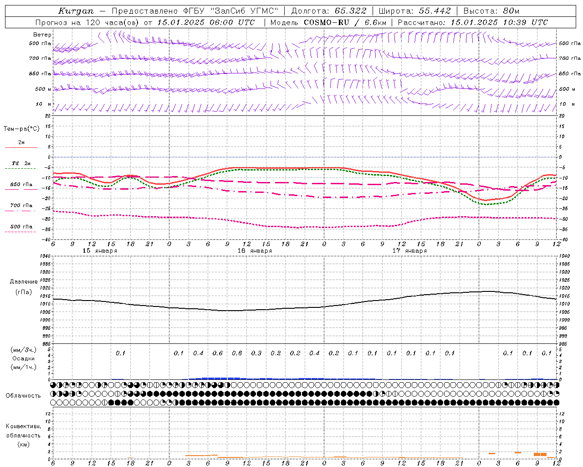Click the computed time 15.01.2025 10:39 UTC
The image size is (583, 467).
tap(499, 22)
